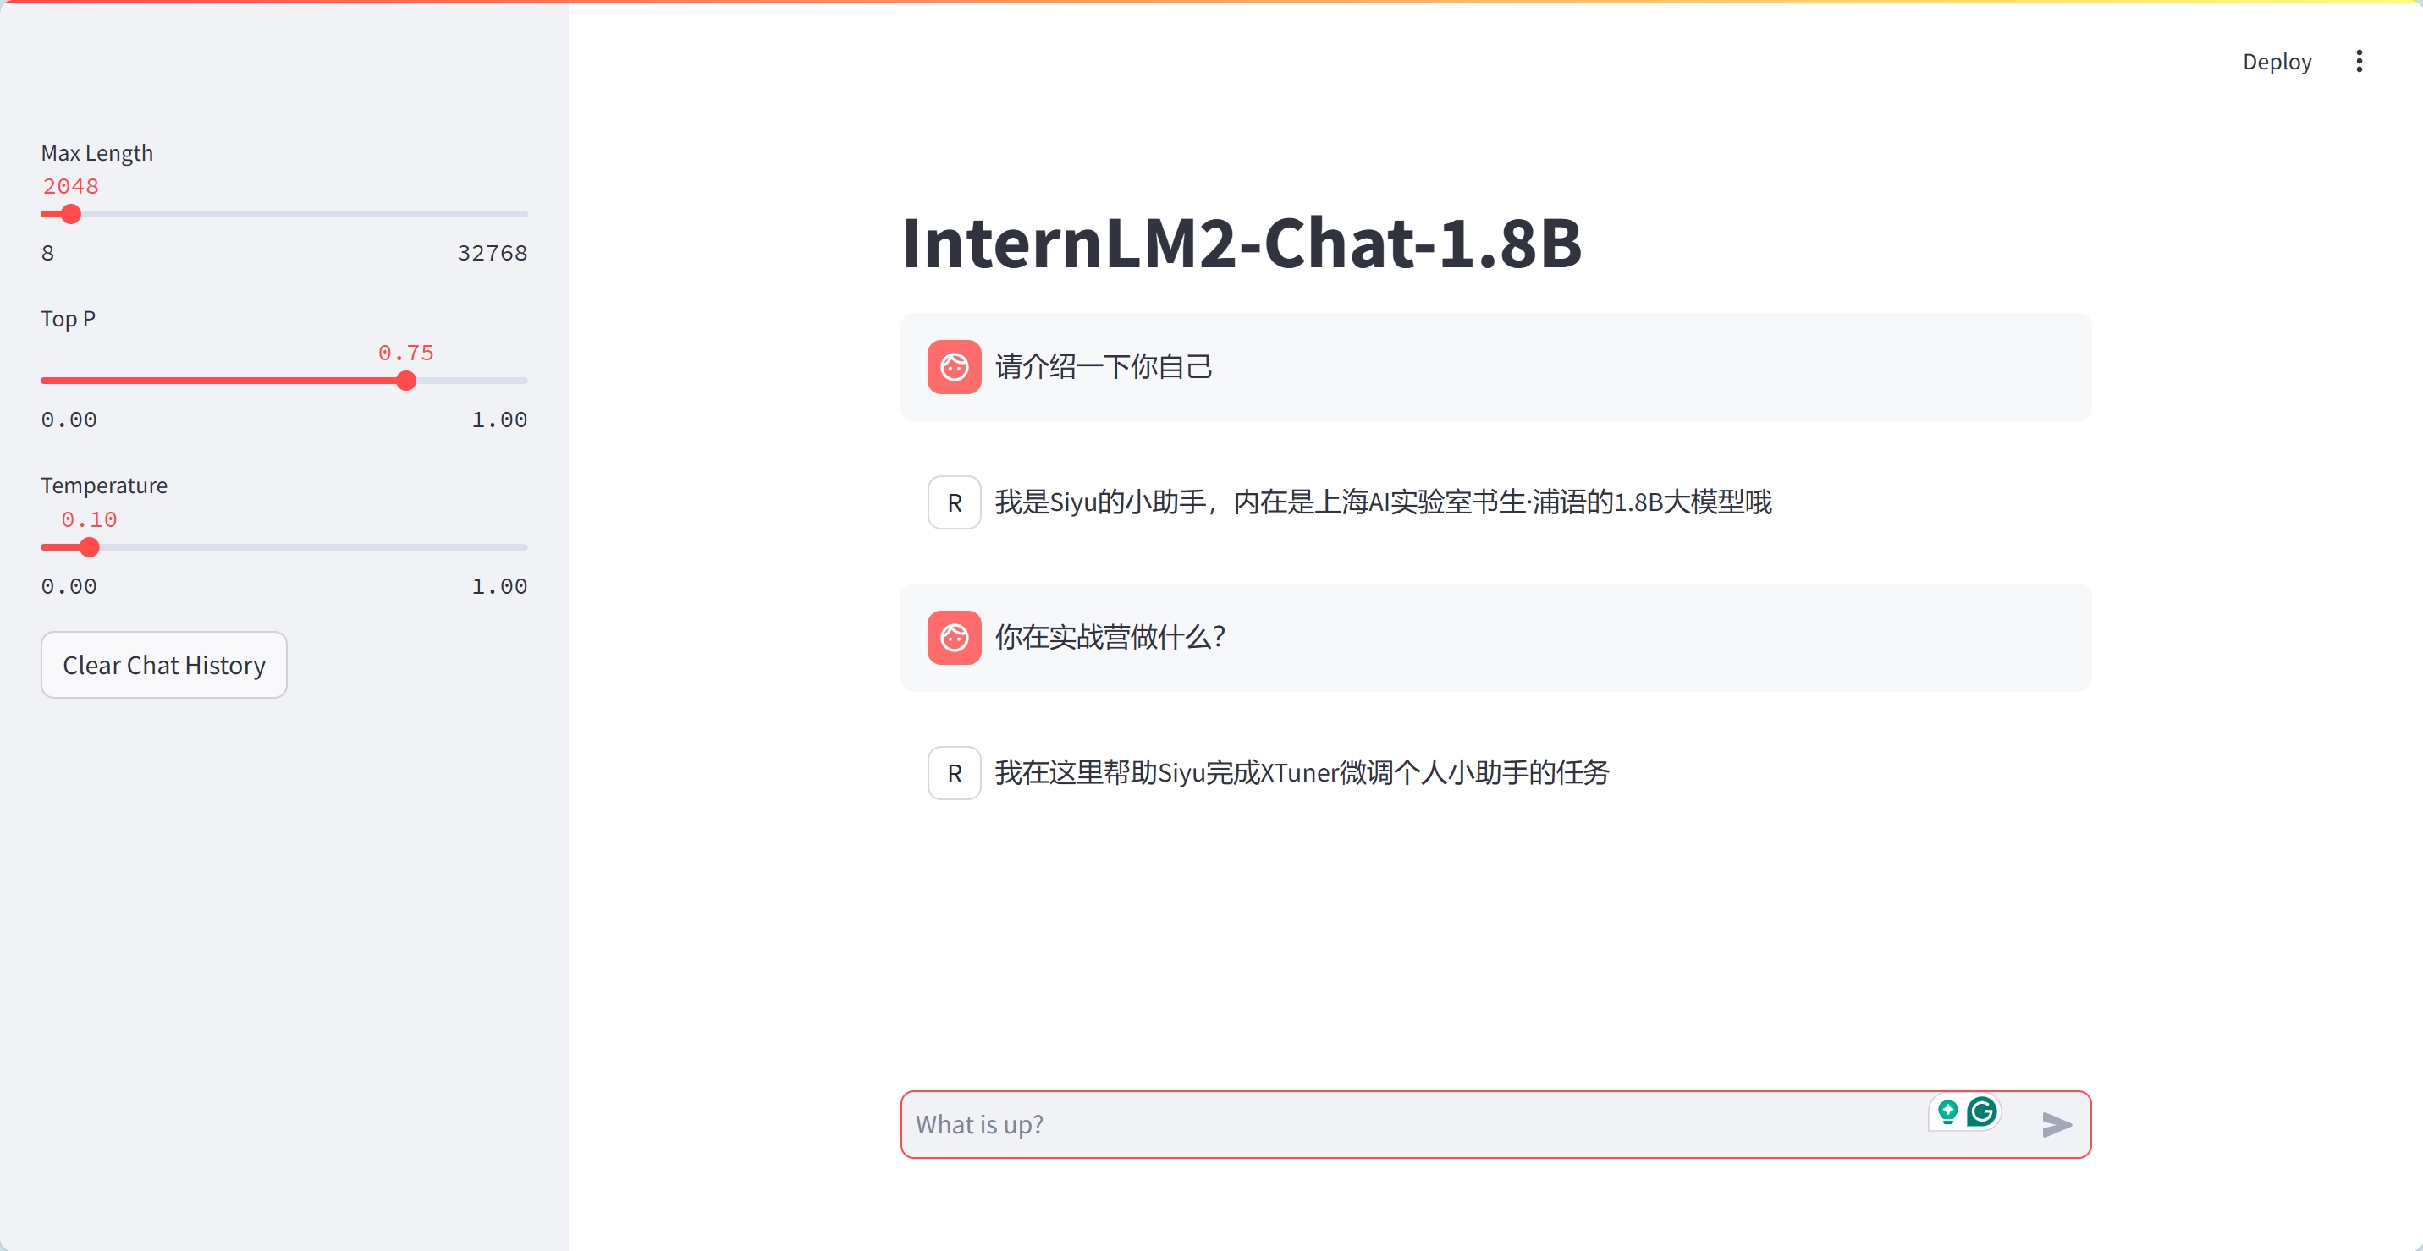This screenshot has height=1251, width=2423.
Task: Click the first assistant R avatar
Action: (x=954, y=502)
